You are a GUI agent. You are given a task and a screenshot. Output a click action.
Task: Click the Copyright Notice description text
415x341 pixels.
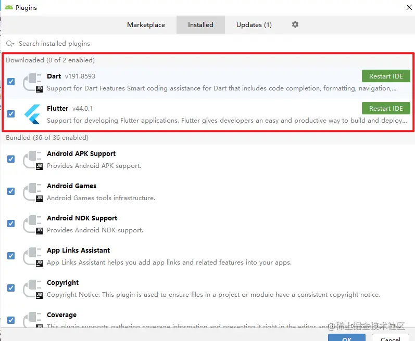213,295
